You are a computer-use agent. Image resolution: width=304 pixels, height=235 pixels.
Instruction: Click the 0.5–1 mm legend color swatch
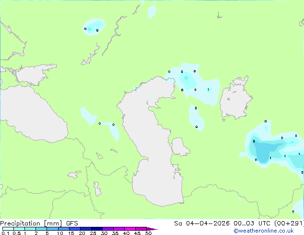pos(19,229)
